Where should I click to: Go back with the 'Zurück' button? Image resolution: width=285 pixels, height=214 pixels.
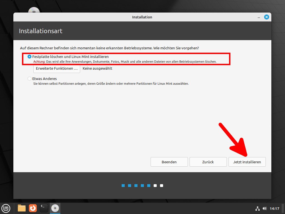click(x=208, y=162)
